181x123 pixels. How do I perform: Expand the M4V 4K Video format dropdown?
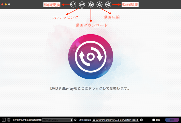(x=57, y=120)
